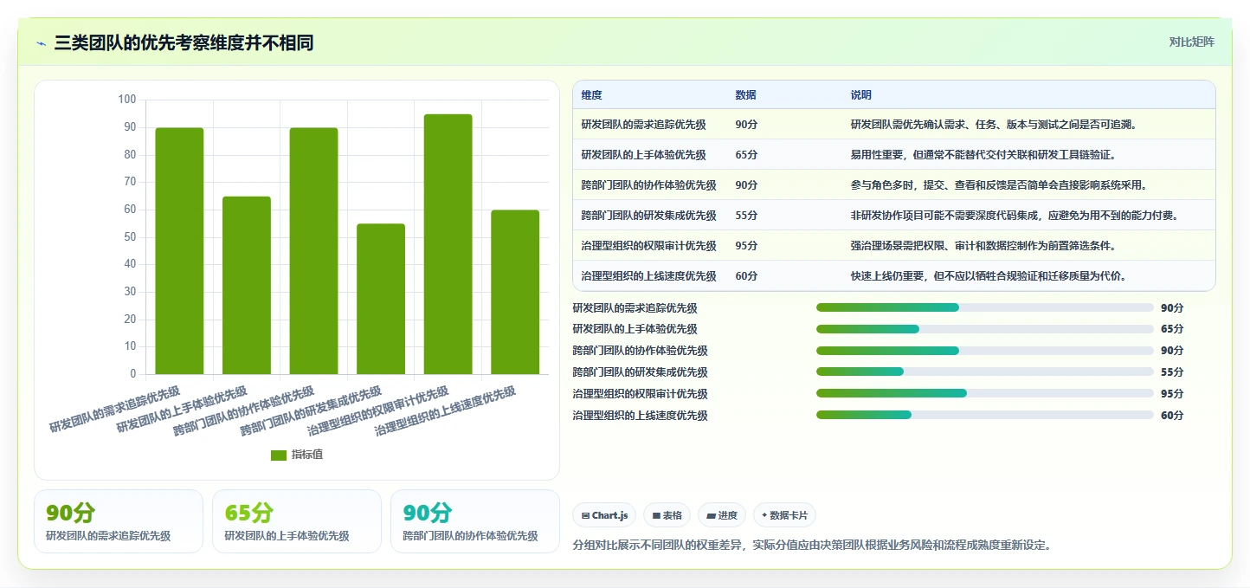Screen dimensions: 1250x588
Task: Click the 65分 cell in the table
Action: [x=746, y=155]
